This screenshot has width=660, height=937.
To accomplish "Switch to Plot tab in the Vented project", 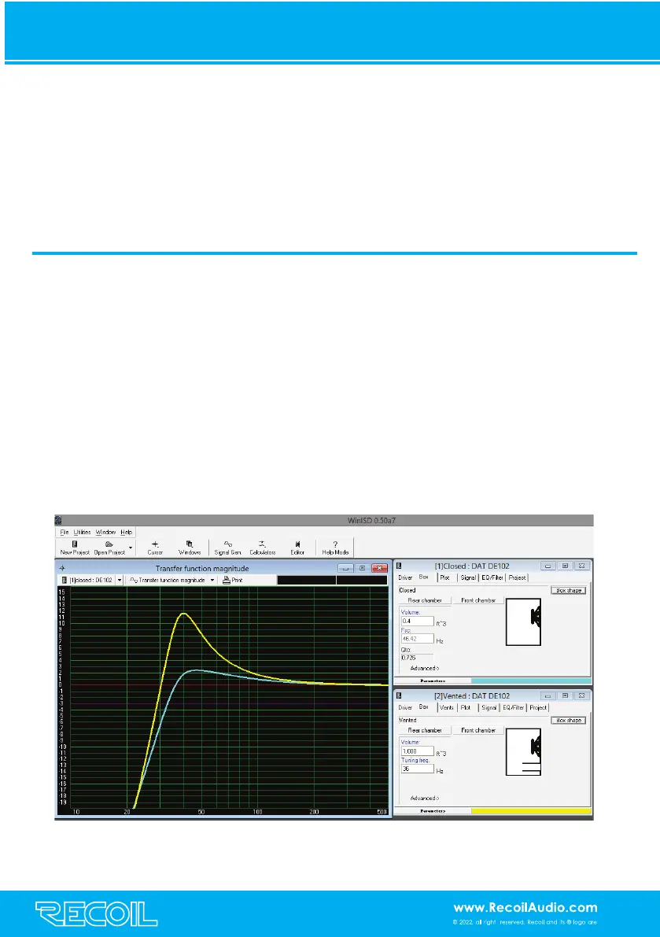I will coord(466,708).
